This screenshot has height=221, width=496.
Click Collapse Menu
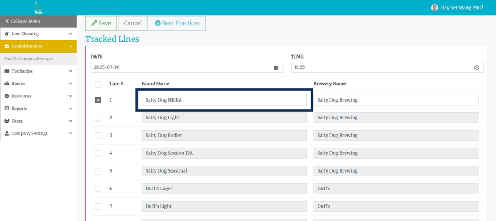[38, 22]
